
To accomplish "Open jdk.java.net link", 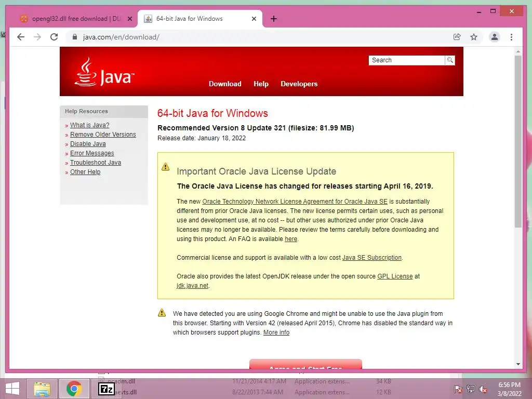I will coord(192,286).
